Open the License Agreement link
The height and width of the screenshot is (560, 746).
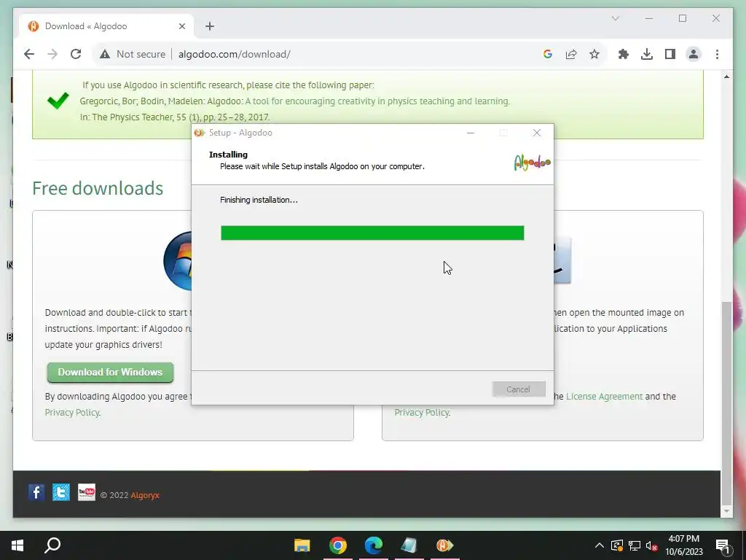[x=604, y=396]
